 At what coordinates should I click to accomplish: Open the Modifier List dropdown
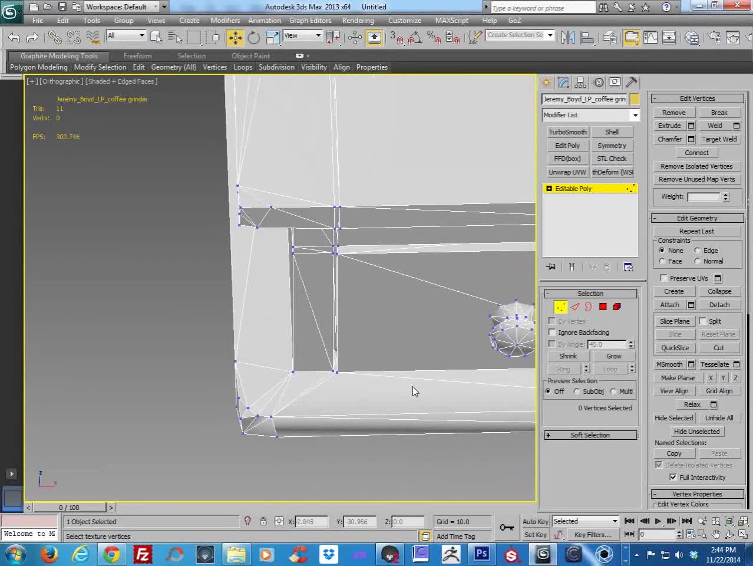590,115
